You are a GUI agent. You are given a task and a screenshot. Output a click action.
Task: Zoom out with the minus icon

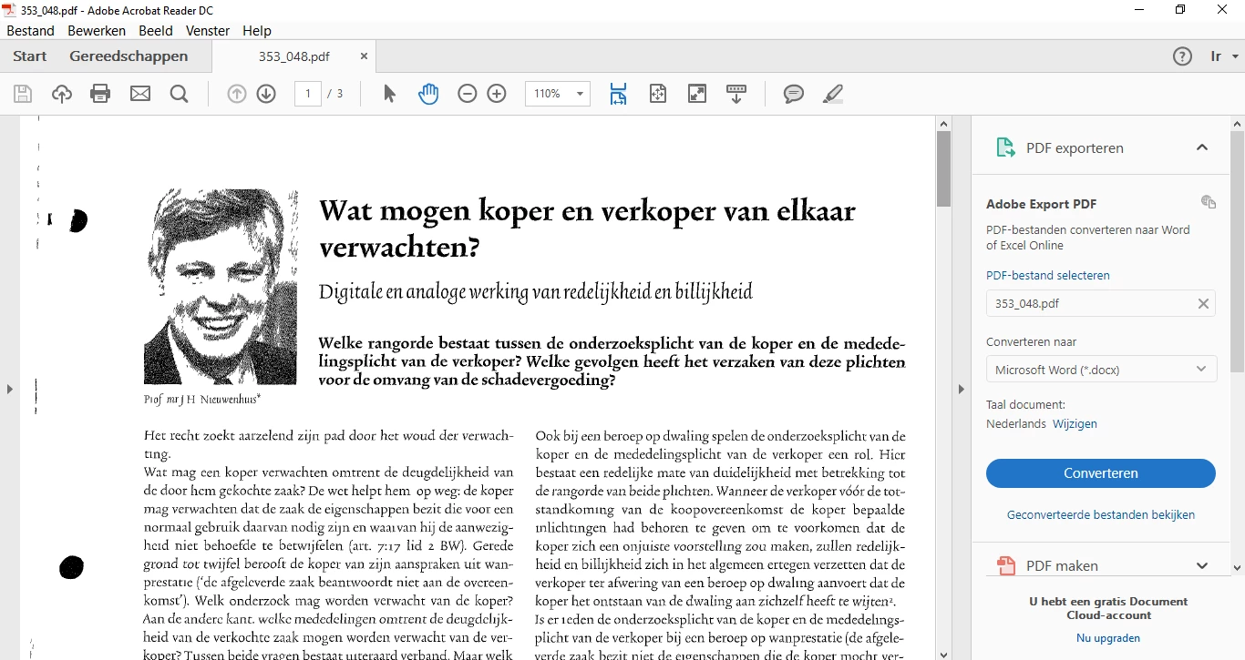(x=468, y=94)
